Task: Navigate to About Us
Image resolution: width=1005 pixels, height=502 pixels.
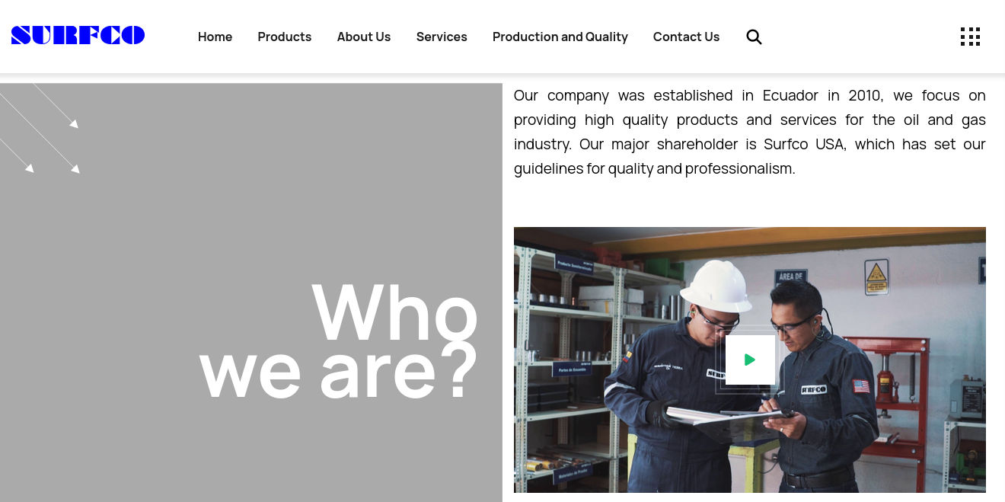Action: click(x=363, y=37)
